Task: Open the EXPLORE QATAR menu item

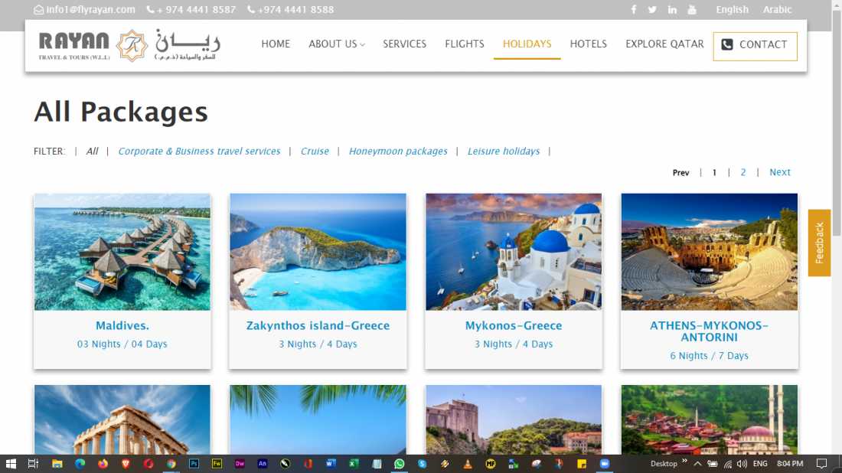Action: 664,44
